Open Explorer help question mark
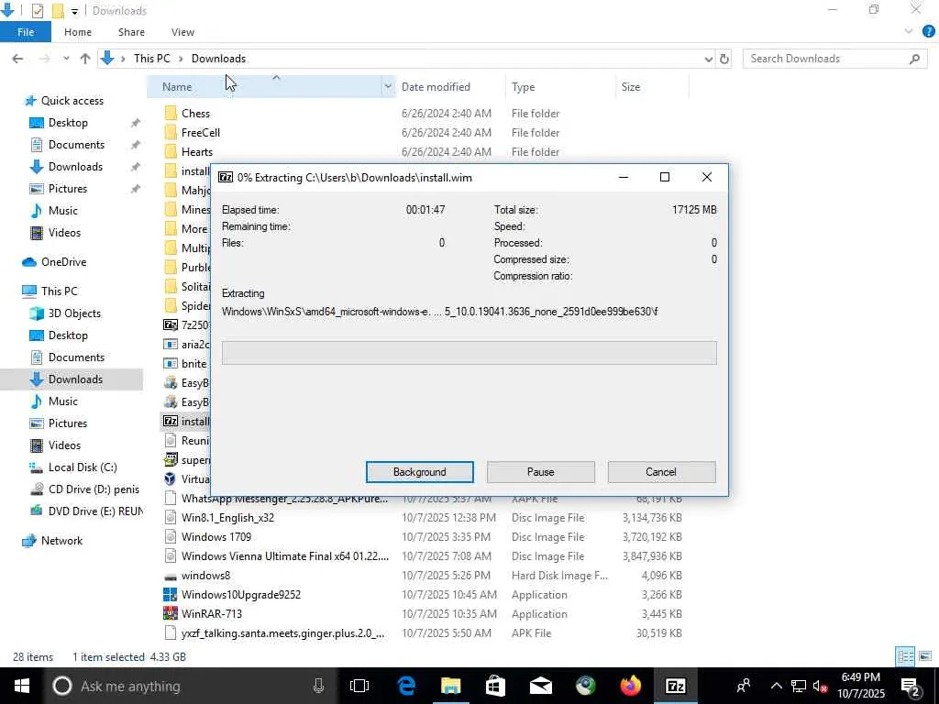The width and height of the screenshot is (939, 704). pos(929,32)
